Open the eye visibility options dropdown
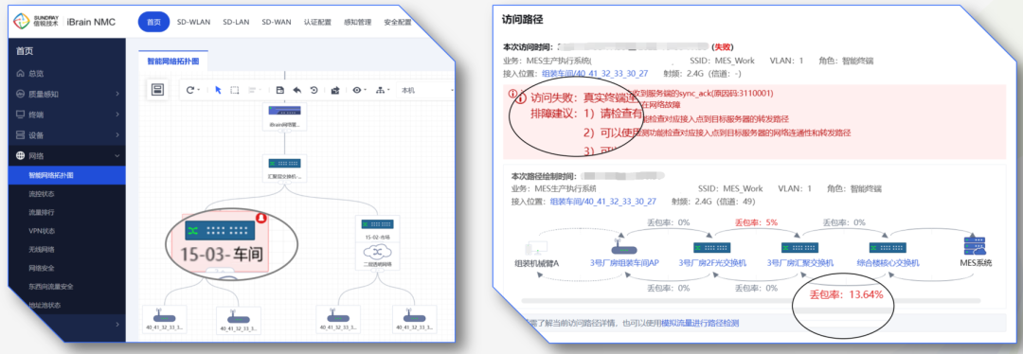 pyautogui.click(x=359, y=91)
